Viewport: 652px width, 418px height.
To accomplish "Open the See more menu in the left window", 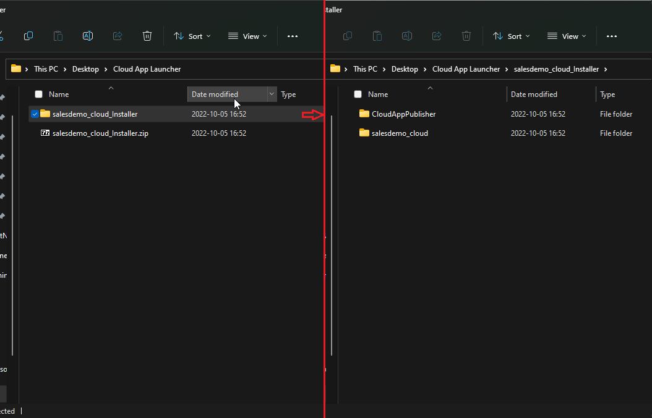I will [293, 36].
